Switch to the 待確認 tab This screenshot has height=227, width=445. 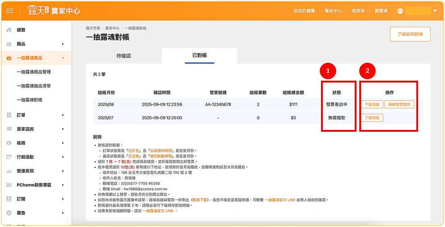click(x=124, y=56)
